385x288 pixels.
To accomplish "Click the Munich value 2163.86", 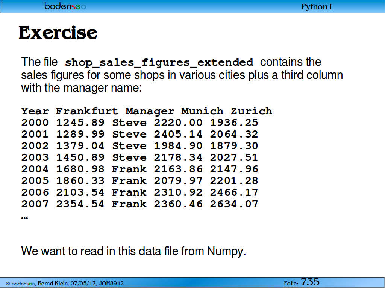I will point(178,169).
